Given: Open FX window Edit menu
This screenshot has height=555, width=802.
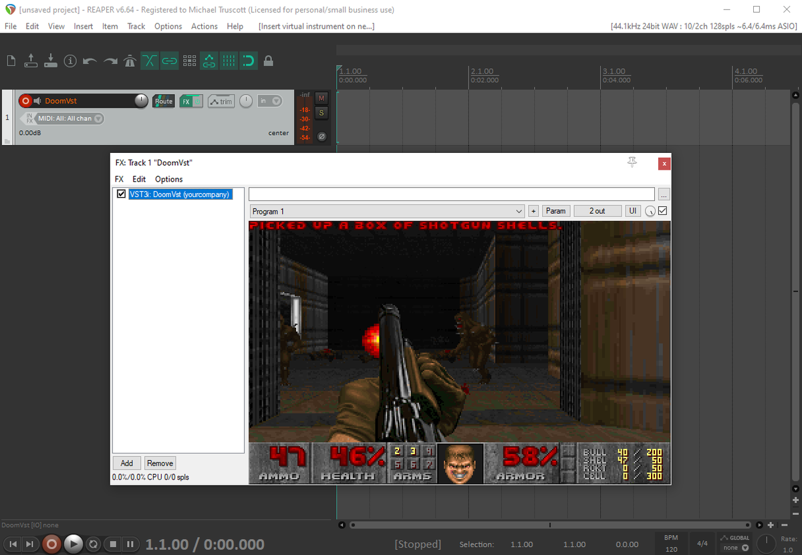Looking at the screenshot, I should [139, 179].
